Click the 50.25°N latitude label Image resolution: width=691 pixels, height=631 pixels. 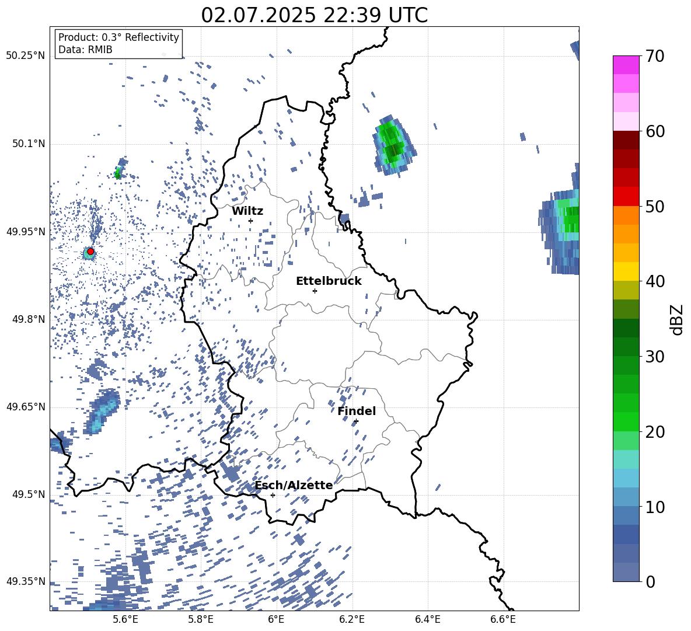coord(26,56)
